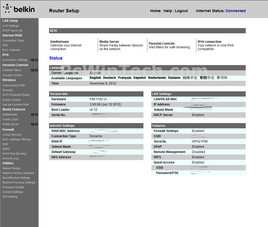Open Save/Backup Settings page
The image size is (268, 227).
pos(16,178)
